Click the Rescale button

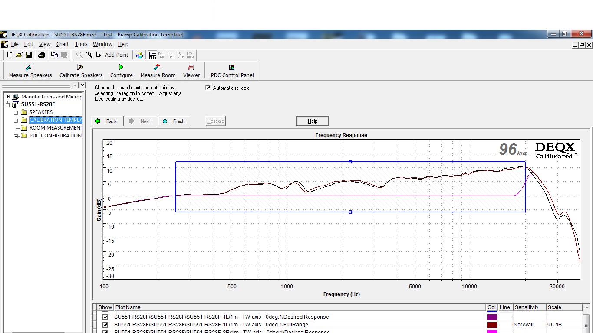coord(215,121)
